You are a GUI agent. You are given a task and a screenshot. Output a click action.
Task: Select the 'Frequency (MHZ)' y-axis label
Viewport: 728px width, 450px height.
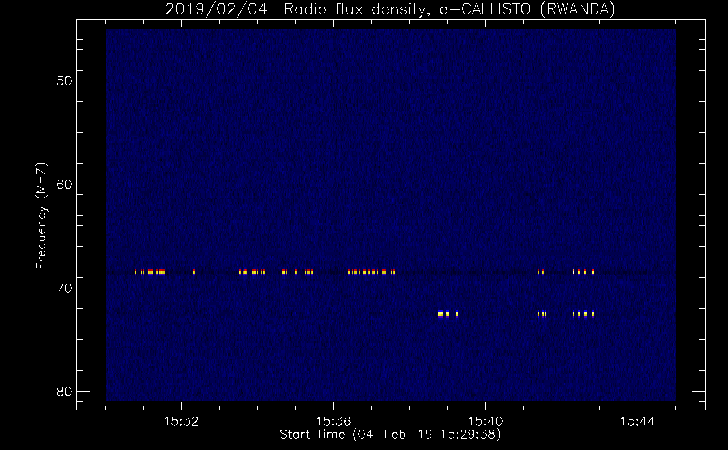tap(41, 216)
